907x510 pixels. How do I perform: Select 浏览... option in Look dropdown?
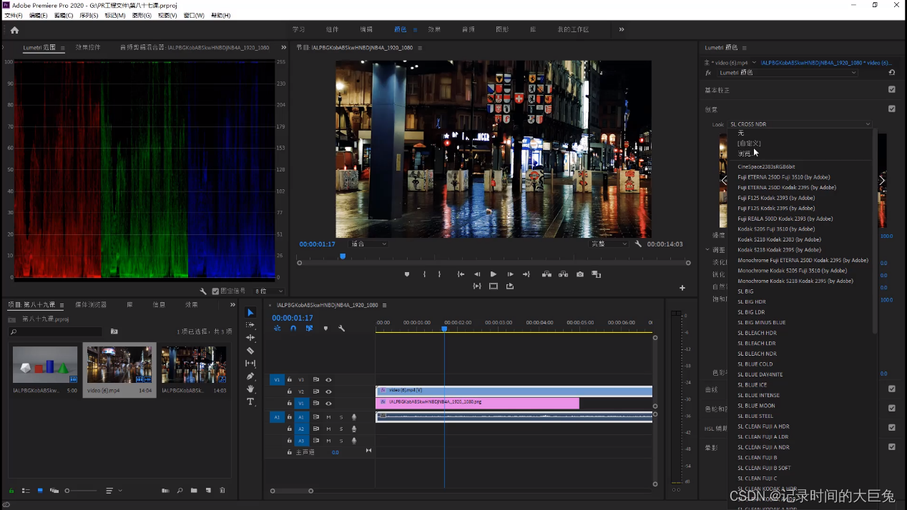[x=745, y=154]
